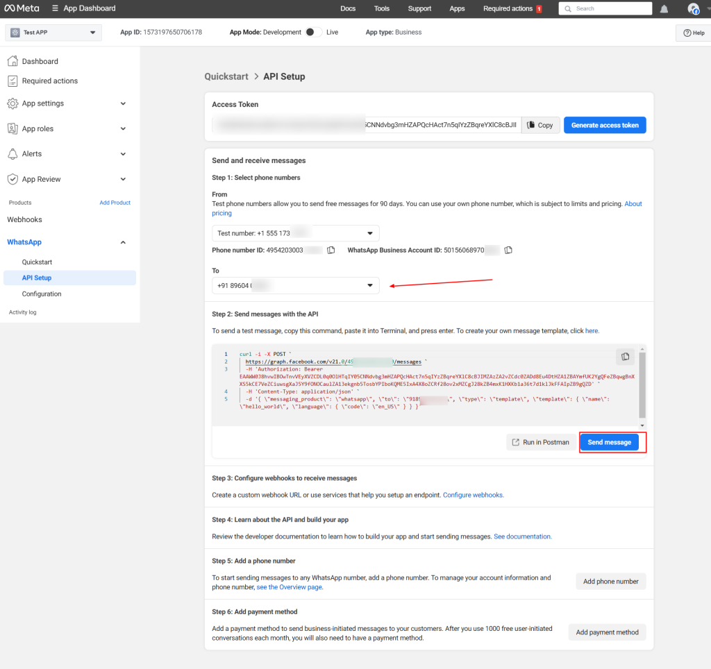Expand the Alerts section
The image size is (711, 669).
click(123, 154)
